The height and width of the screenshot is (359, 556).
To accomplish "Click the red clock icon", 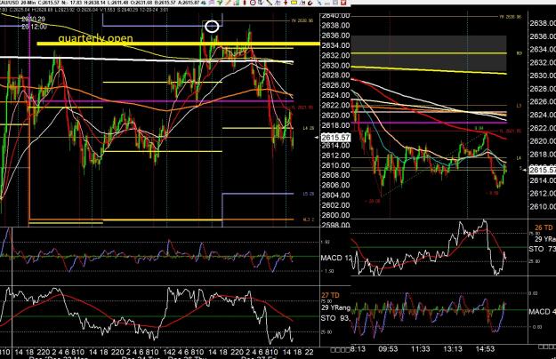I will point(253,3).
